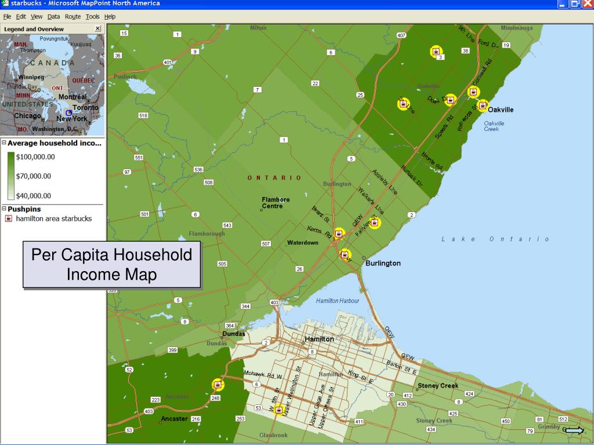Image resolution: width=594 pixels, height=445 pixels.
Task: Click the overview map thumbnail
Action: click(52, 85)
